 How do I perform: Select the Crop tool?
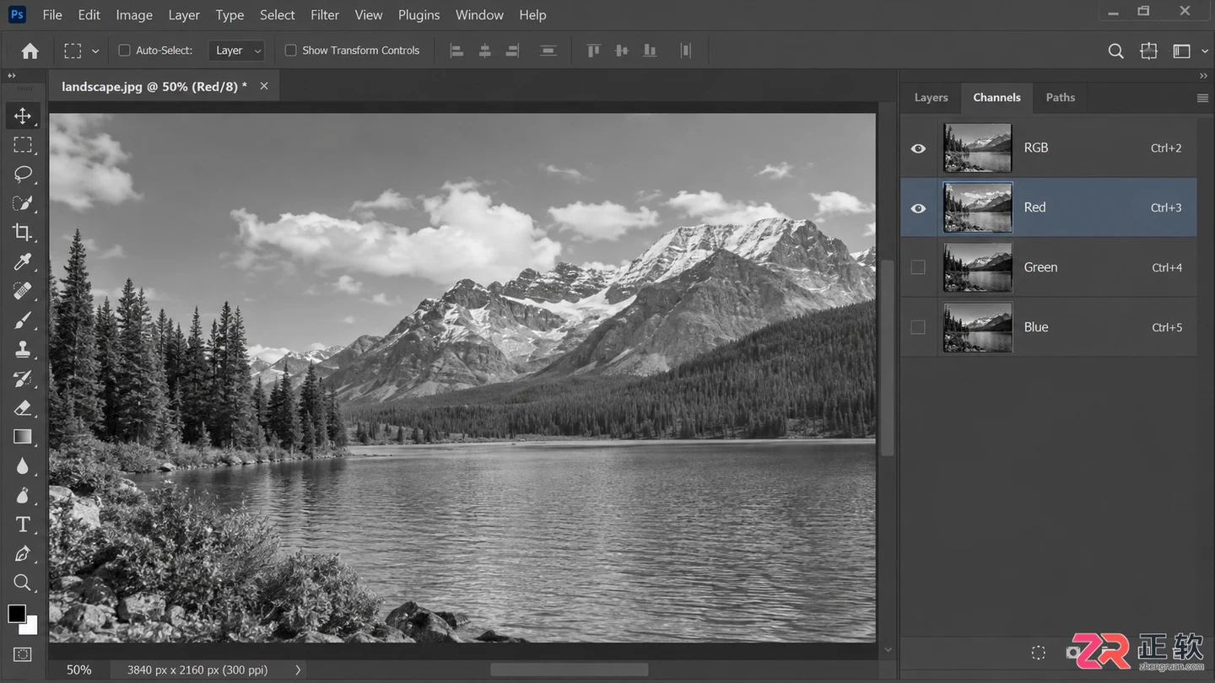tap(23, 232)
